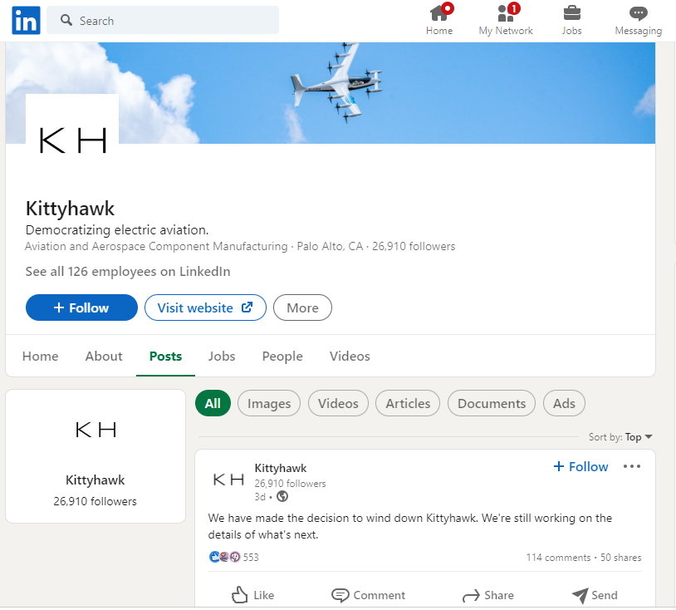
Task: Comment on the Kittyhawk post
Action: [368, 595]
